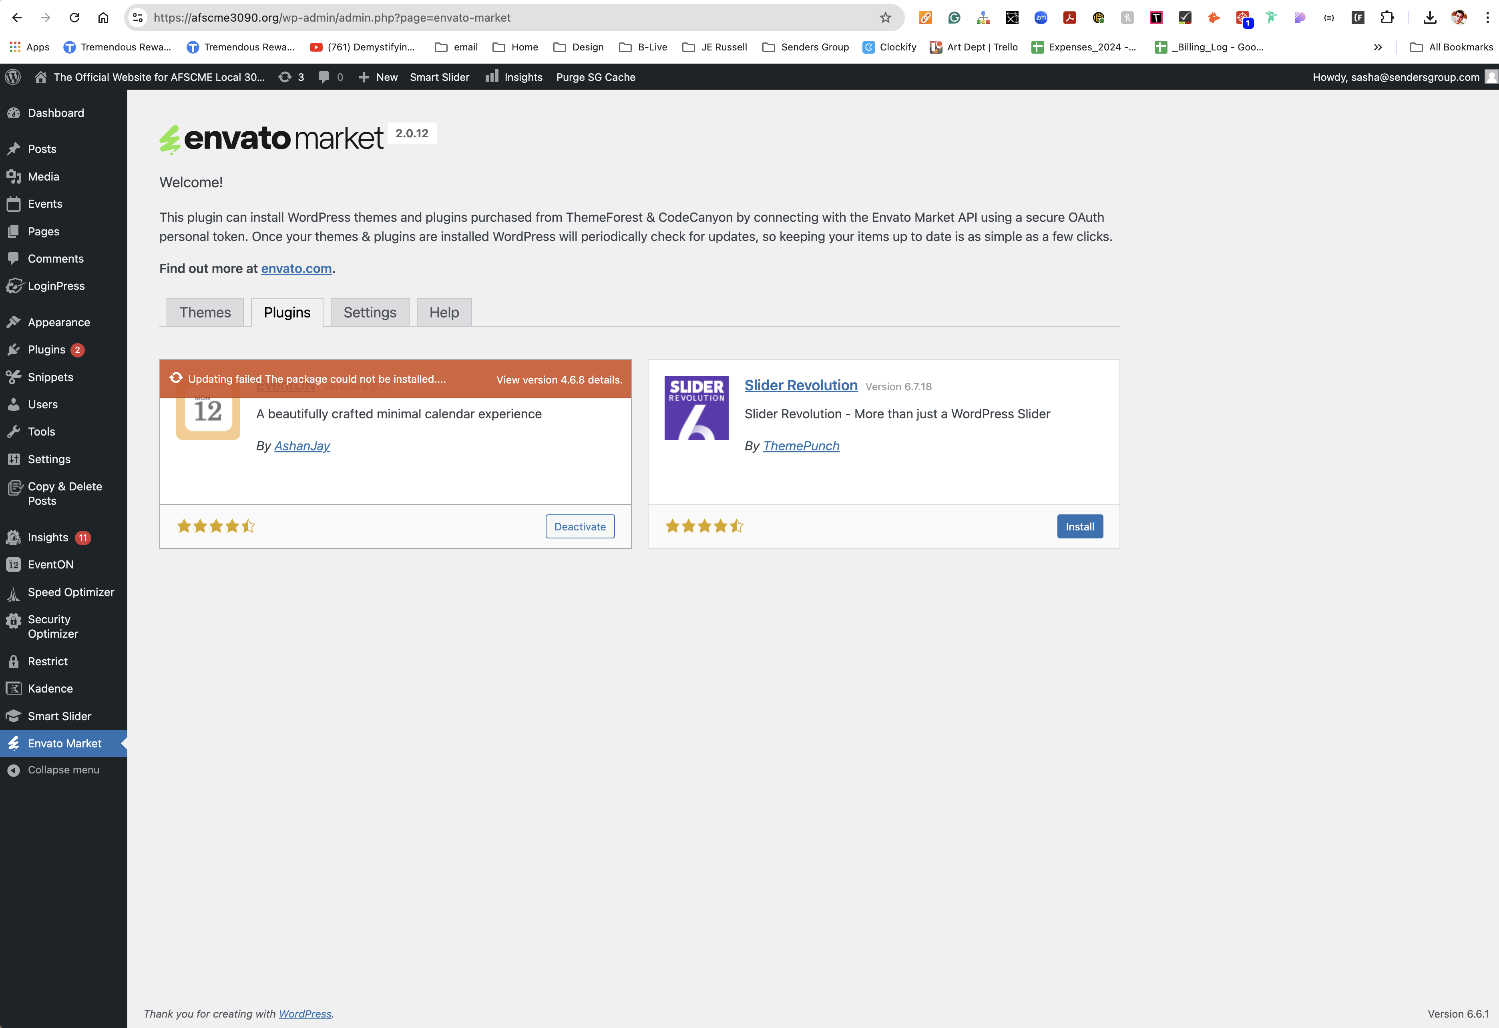Open the Design bookmark folder
This screenshot has height=1028, width=1499.
tap(579, 47)
